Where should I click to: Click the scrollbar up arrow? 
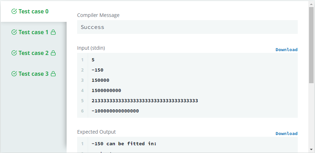pyautogui.click(x=311, y=4)
